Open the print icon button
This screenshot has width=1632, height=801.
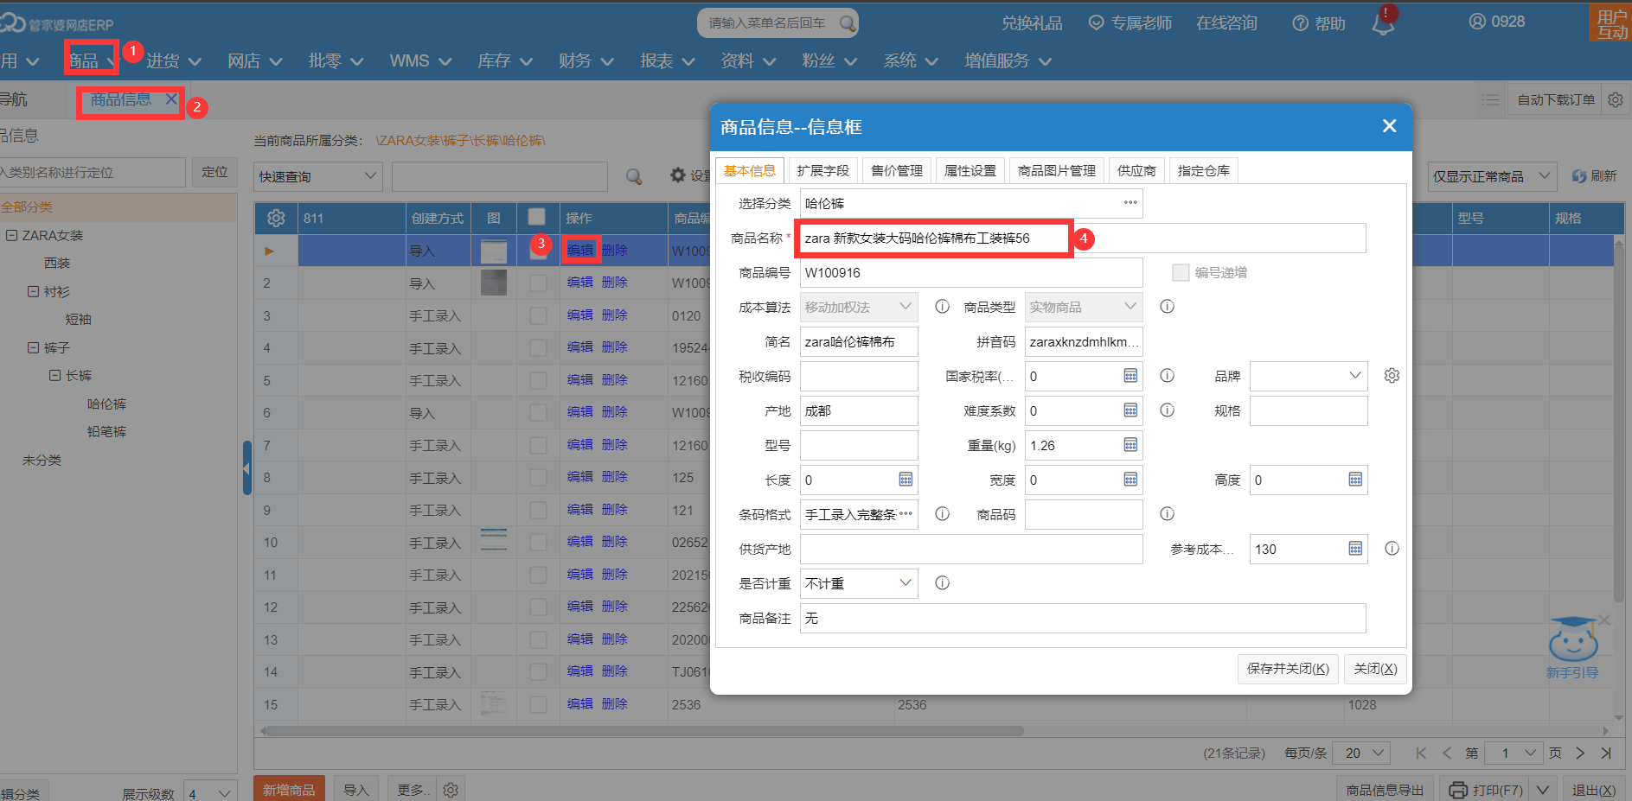[x=1458, y=790]
